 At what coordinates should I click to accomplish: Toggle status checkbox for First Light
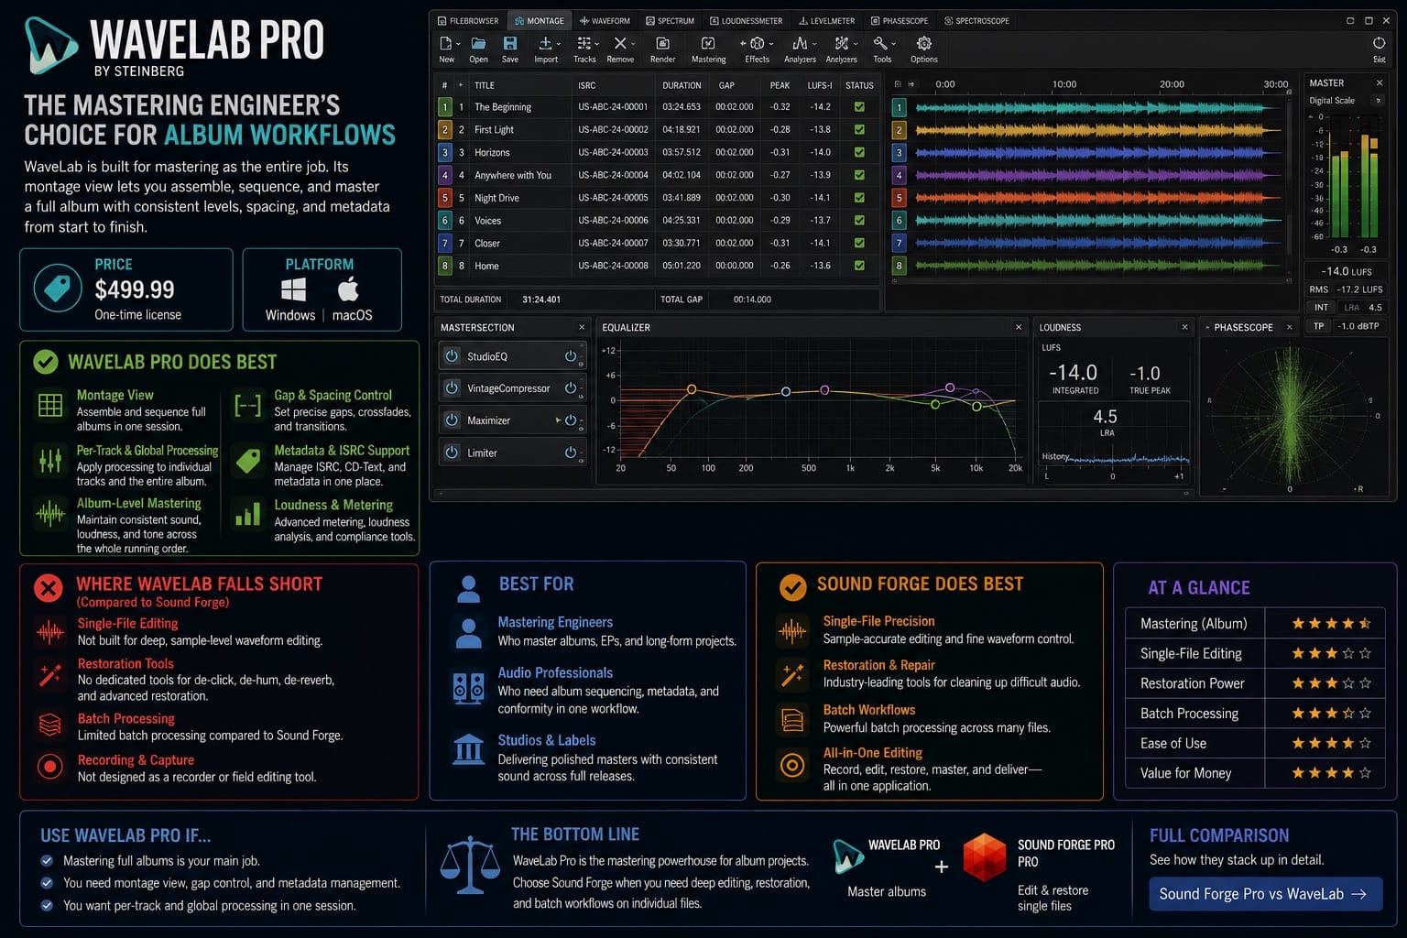(859, 129)
